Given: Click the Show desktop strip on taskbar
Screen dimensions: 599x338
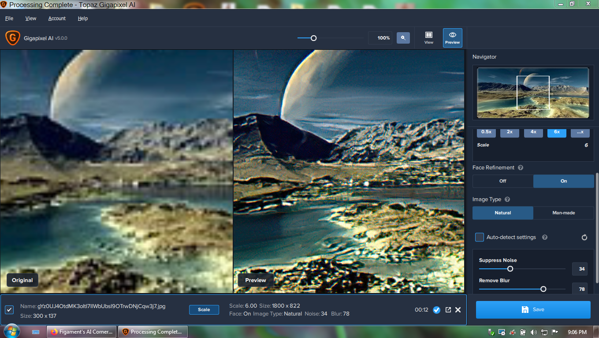Looking at the screenshot, I should pos(595,332).
